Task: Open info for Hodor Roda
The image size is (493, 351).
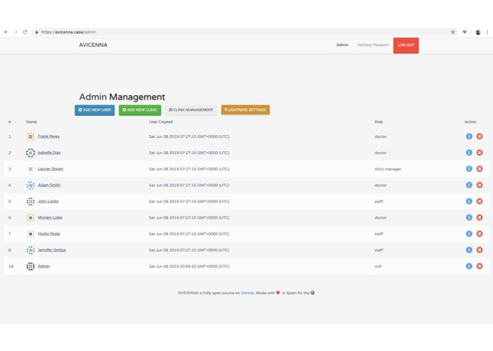Action: 469,234
